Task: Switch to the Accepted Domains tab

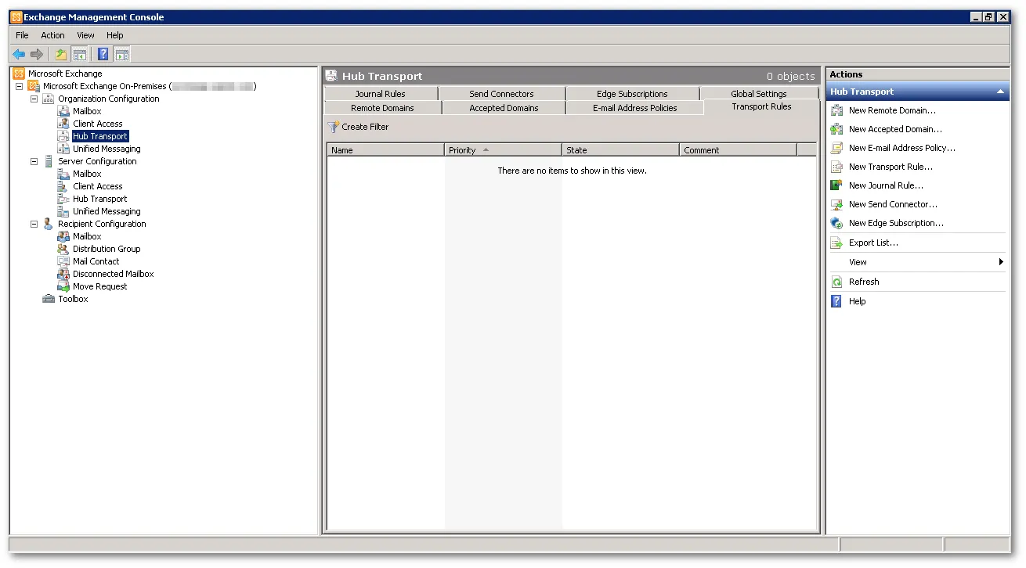Action: [504, 108]
